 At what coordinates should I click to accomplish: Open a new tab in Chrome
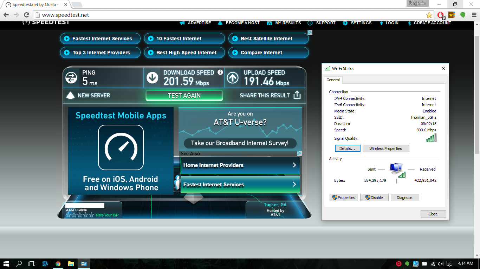click(x=77, y=5)
